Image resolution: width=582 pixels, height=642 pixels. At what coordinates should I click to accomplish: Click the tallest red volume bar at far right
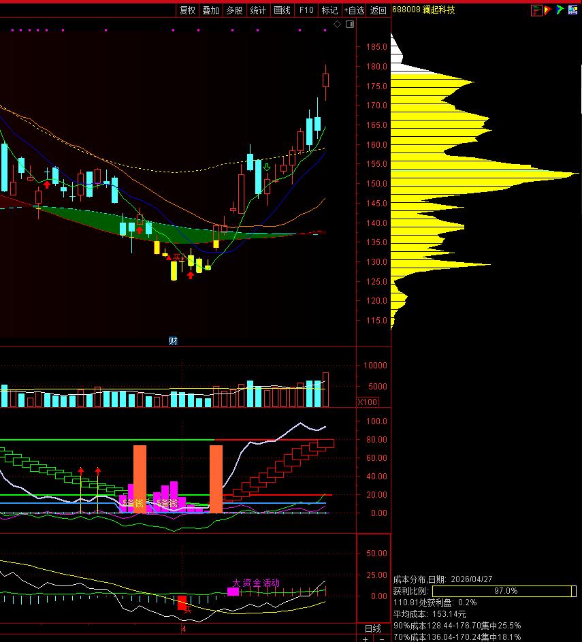[326, 389]
